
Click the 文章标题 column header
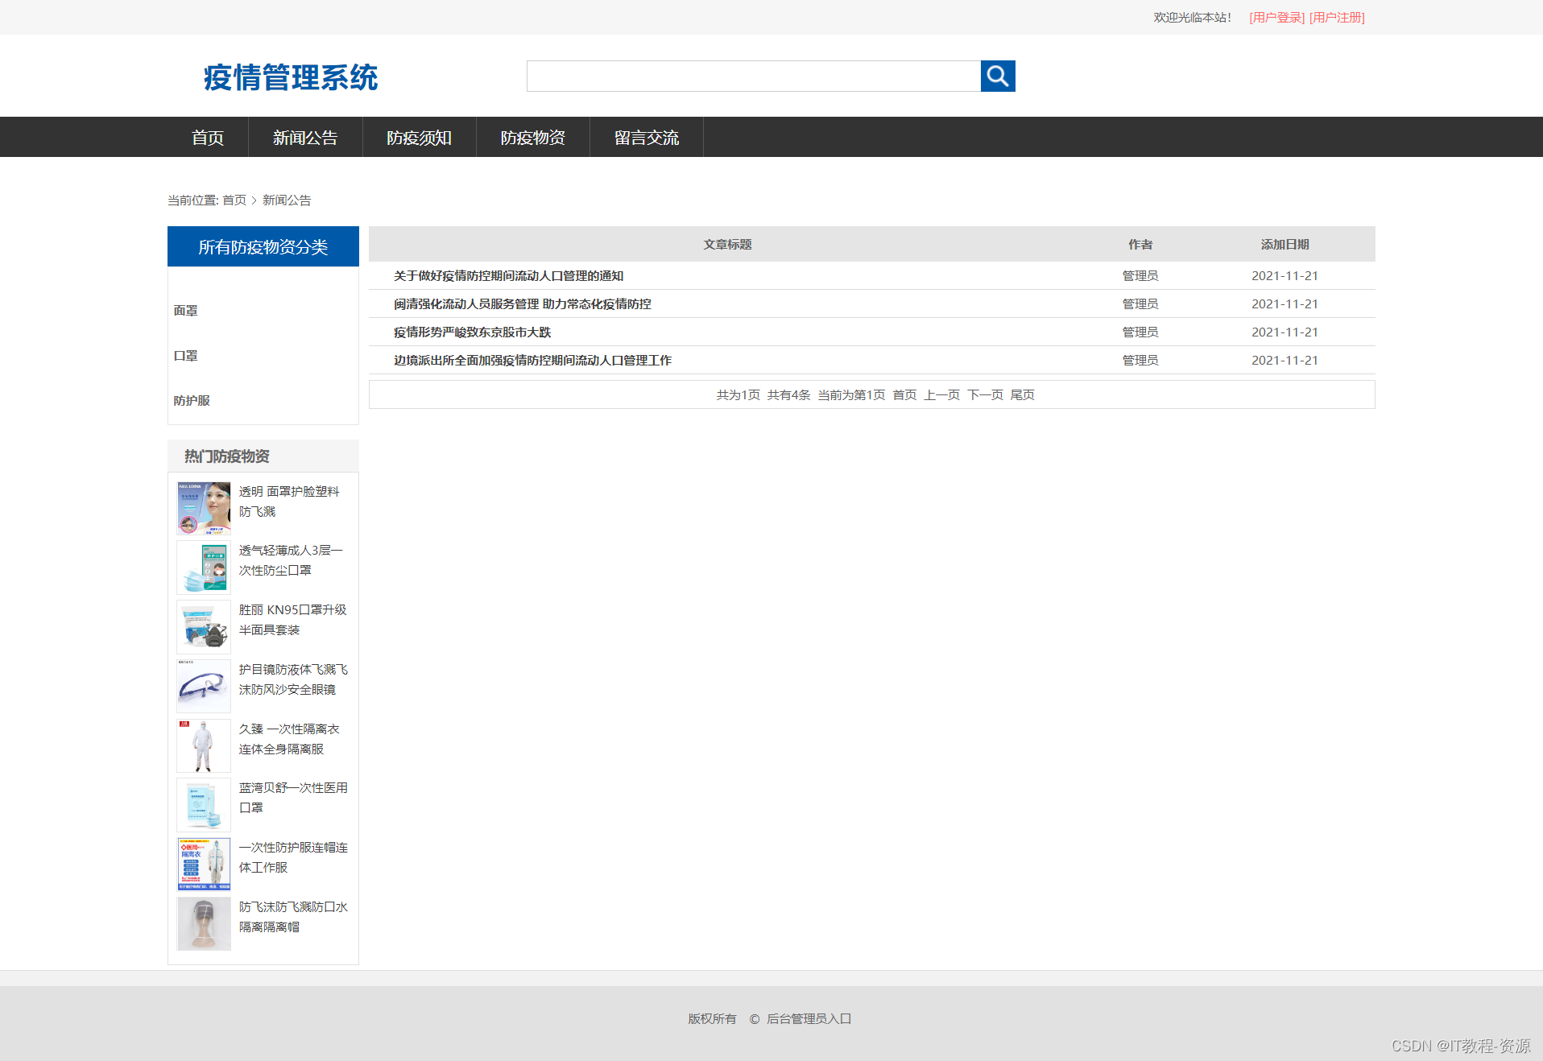pos(727,245)
